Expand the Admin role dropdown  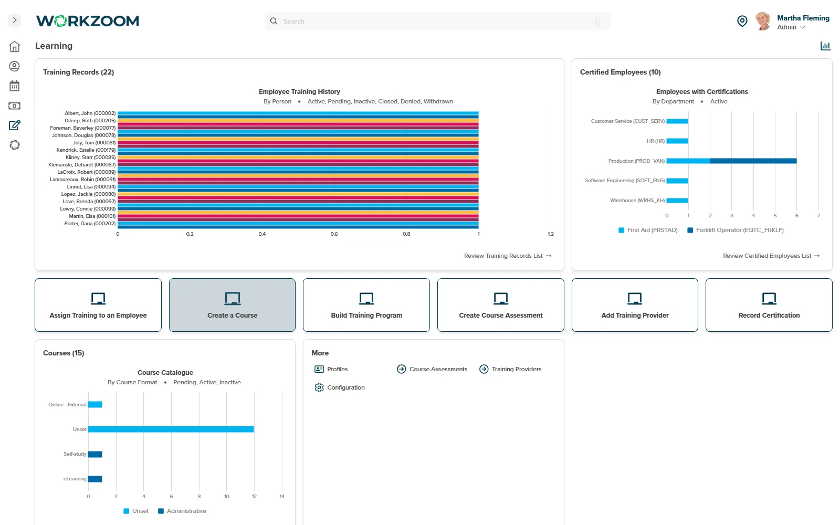pyautogui.click(x=791, y=27)
